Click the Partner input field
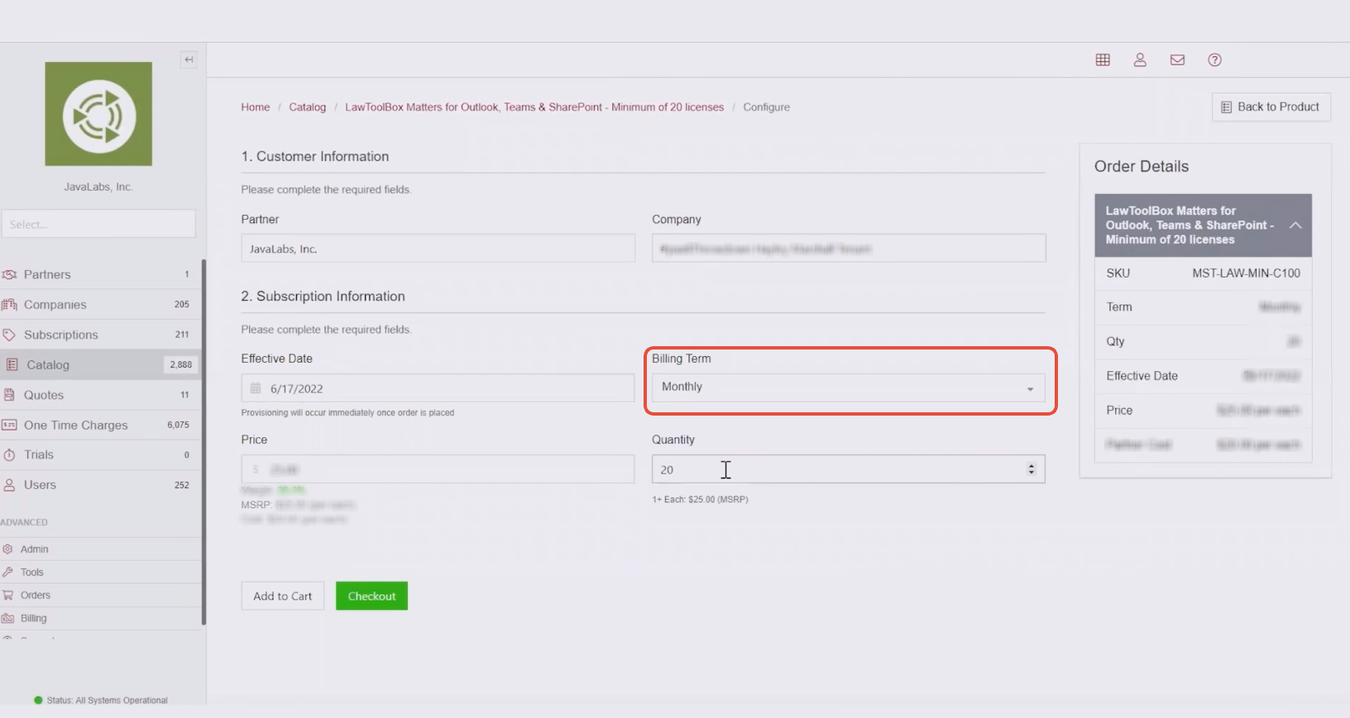1350x718 pixels. (x=438, y=249)
